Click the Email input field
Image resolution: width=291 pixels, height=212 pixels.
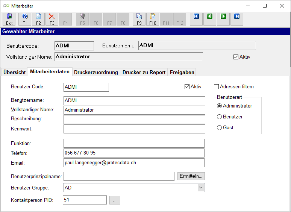point(134,163)
